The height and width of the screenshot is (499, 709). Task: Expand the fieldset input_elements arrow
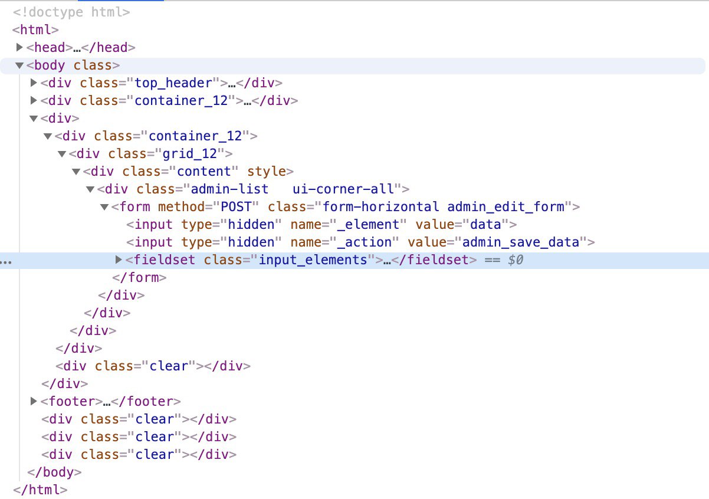point(119,260)
